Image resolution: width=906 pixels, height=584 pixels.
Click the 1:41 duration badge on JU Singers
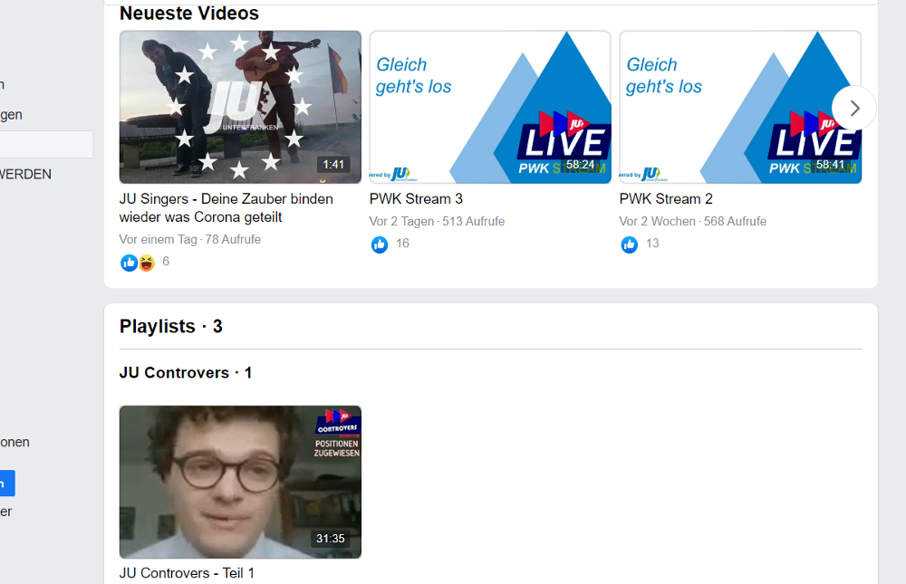pos(333,165)
